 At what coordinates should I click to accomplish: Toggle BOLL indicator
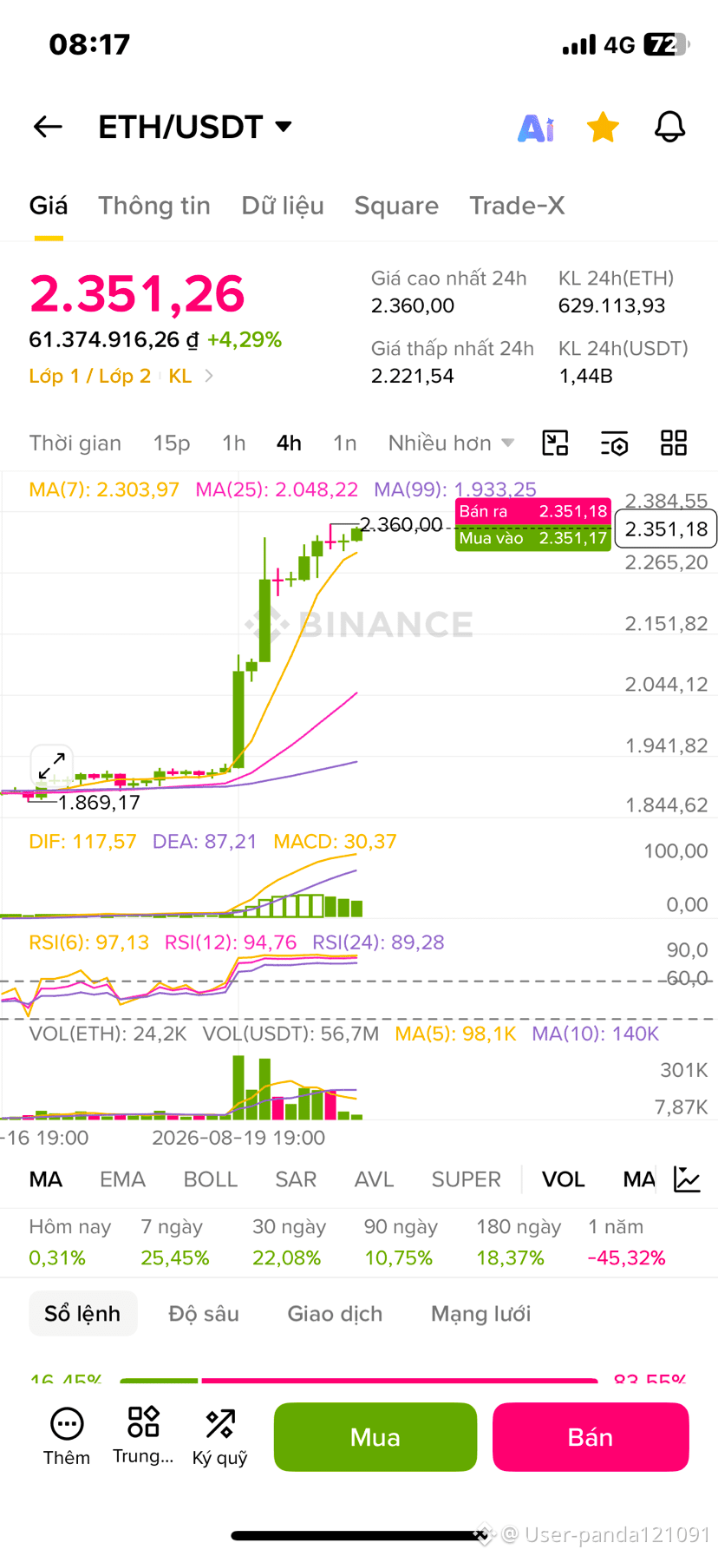click(x=211, y=1179)
